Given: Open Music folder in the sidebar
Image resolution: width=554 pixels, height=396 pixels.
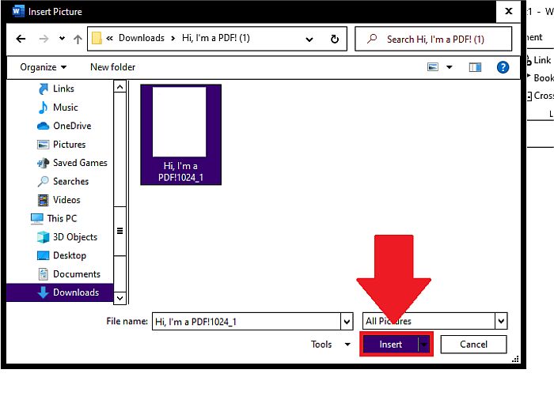Looking at the screenshot, I should click(58, 107).
